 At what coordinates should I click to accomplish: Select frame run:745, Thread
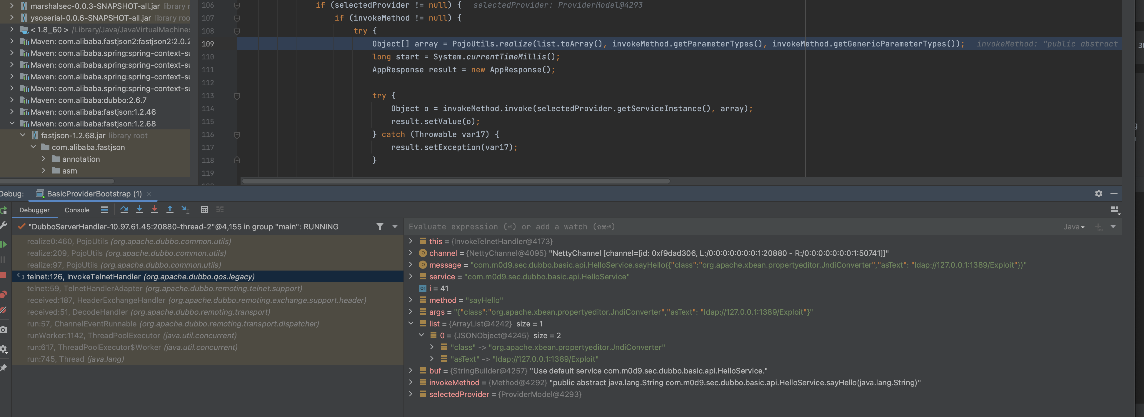click(x=207, y=359)
